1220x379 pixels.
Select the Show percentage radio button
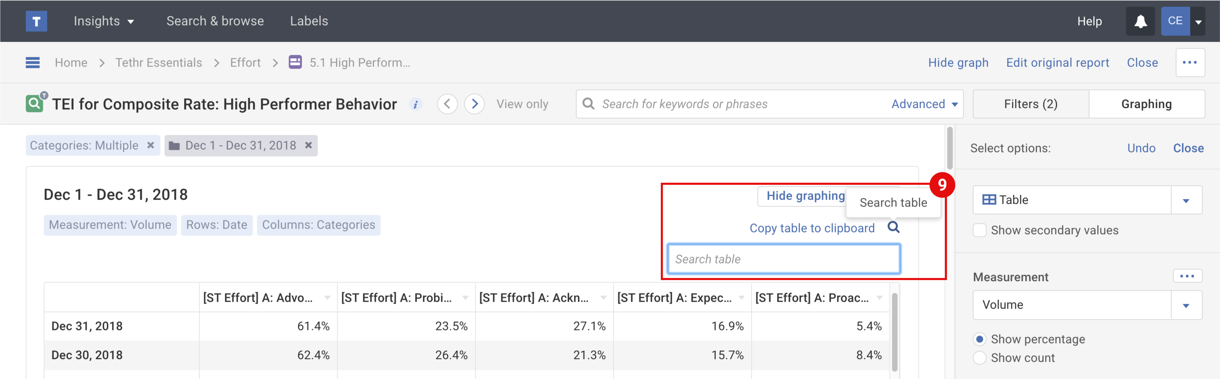(979, 339)
